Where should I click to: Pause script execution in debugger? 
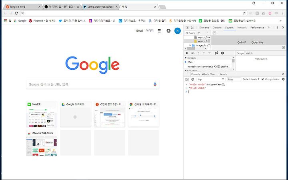point(187,53)
